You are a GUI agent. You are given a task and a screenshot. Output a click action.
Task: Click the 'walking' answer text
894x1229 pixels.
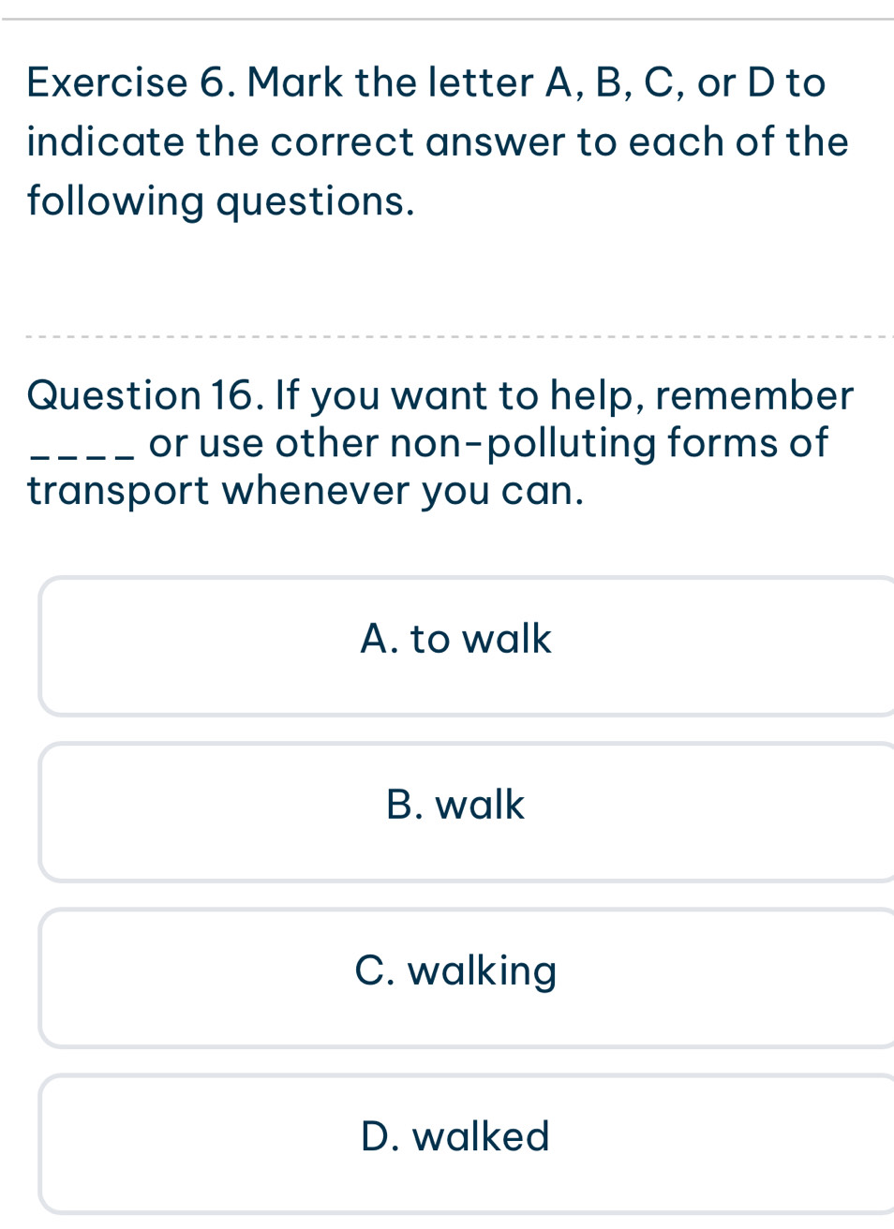point(483,970)
